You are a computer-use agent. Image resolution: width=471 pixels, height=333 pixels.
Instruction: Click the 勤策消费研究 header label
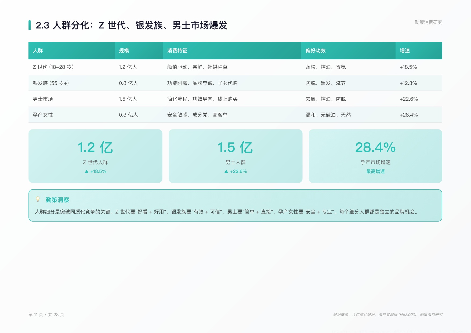[x=428, y=22]
